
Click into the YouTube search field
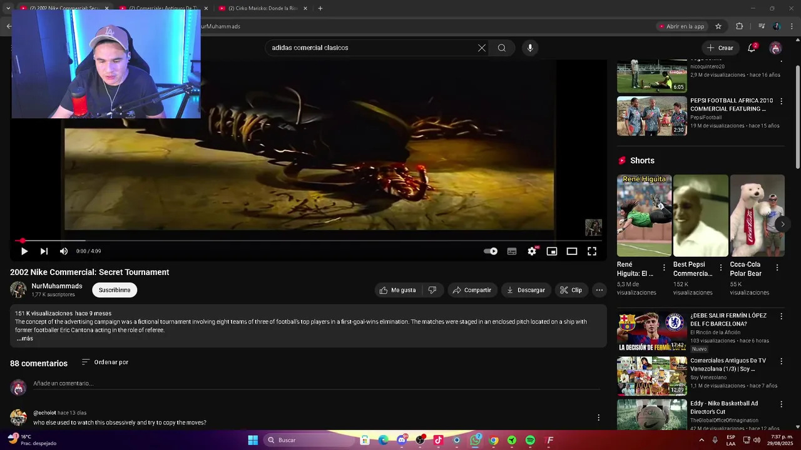pos(372,47)
